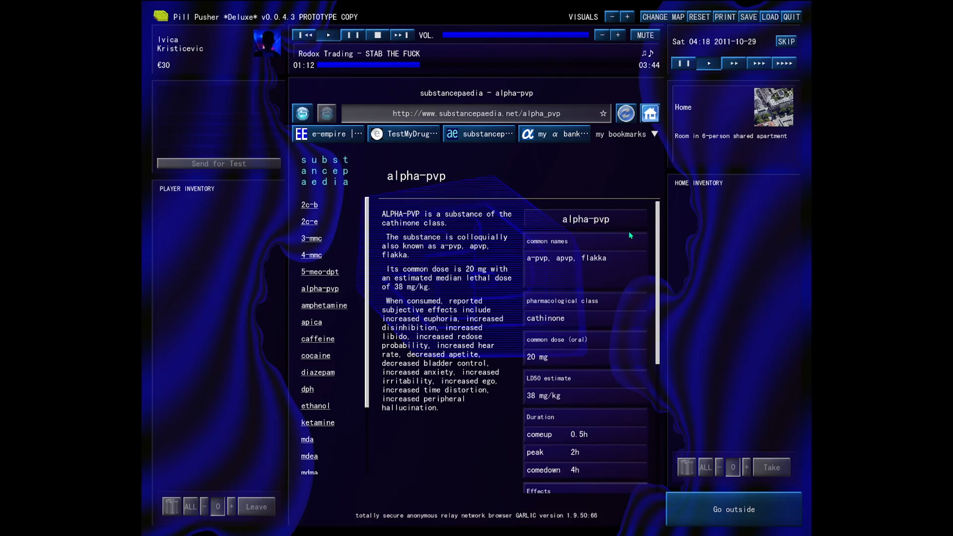This screenshot has width=953, height=536.
Task: Open e-empire bookmark tab
Action: (x=328, y=134)
